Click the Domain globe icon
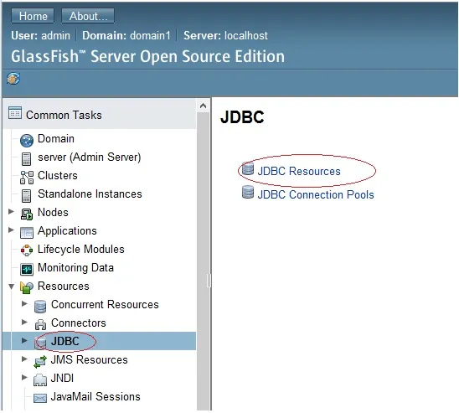The height and width of the screenshot is (413, 459). click(27, 141)
